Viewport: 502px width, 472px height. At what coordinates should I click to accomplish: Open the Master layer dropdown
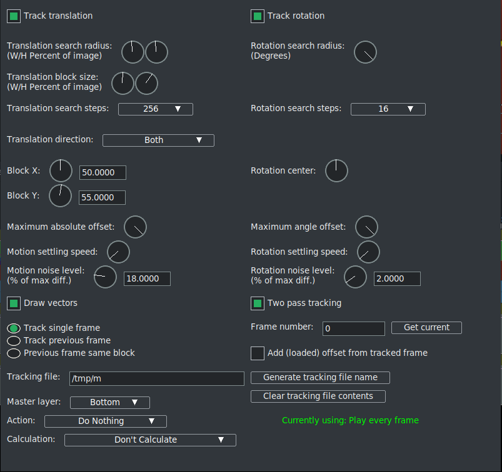[x=110, y=403]
